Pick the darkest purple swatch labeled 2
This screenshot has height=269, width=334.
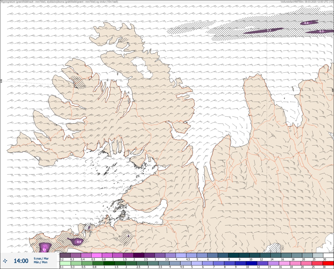[x=139, y=255]
